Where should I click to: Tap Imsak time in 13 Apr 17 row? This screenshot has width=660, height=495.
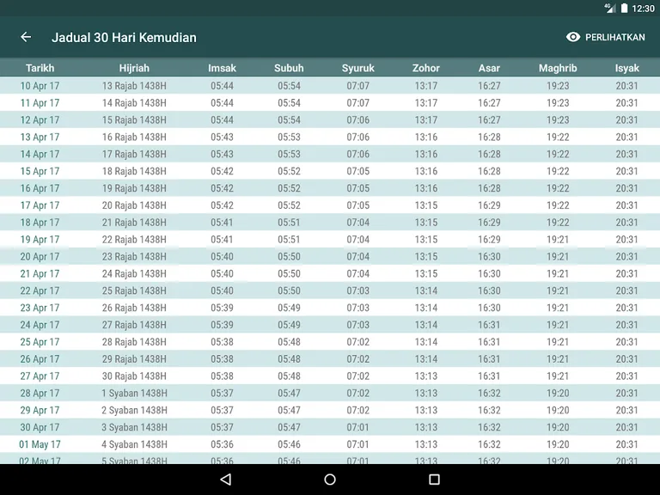tap(222, 137)
